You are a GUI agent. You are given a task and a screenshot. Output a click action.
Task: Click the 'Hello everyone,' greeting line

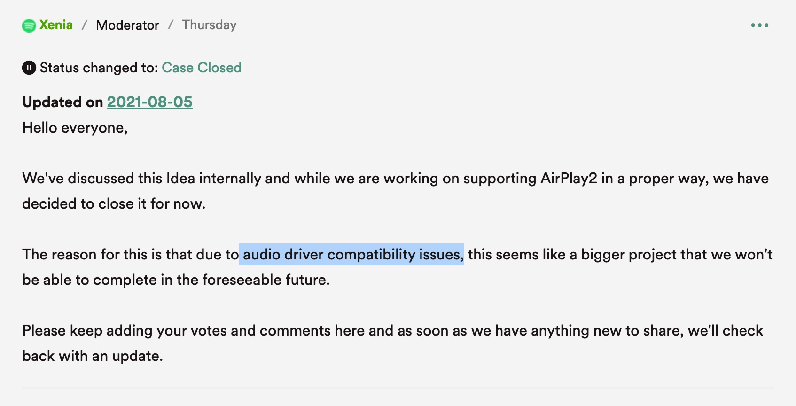pos(75,128)
